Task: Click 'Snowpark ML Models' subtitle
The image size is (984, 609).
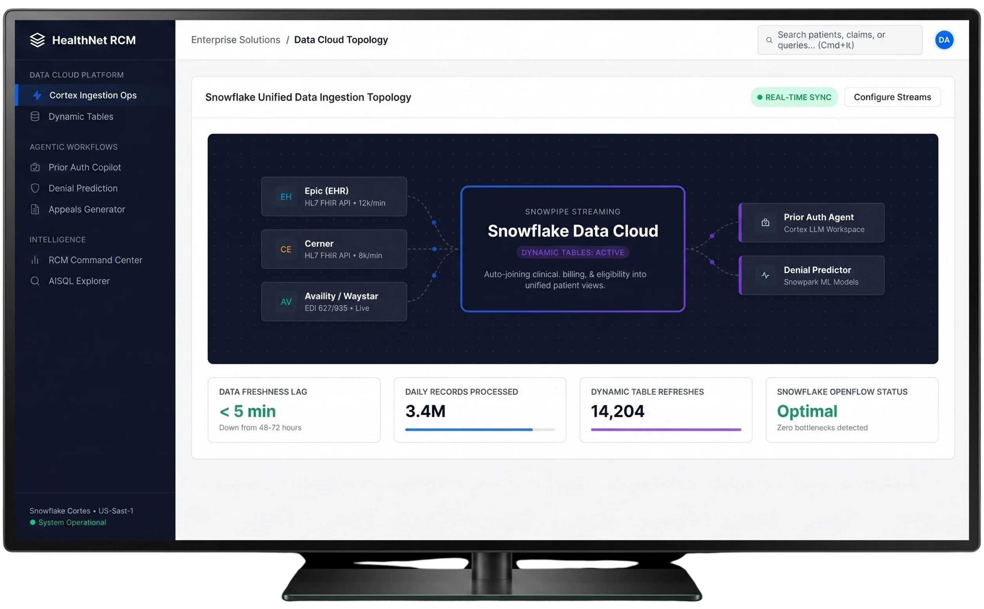Action: (821, 282)
